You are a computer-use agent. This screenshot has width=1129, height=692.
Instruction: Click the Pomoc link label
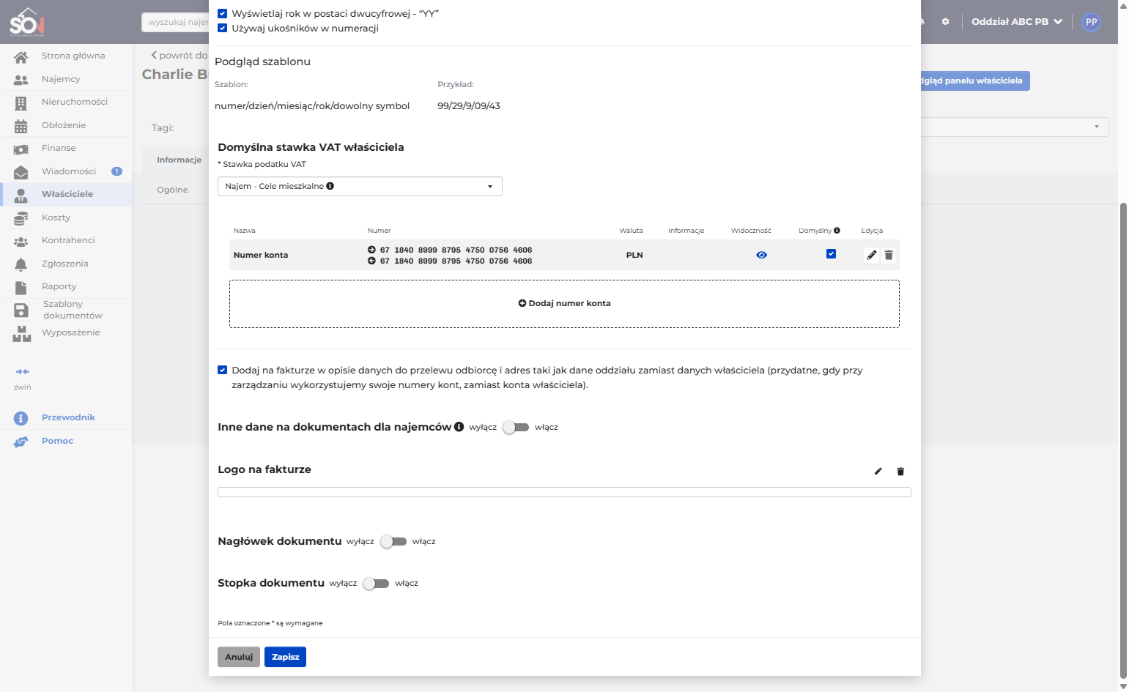[x=58, y=441]
